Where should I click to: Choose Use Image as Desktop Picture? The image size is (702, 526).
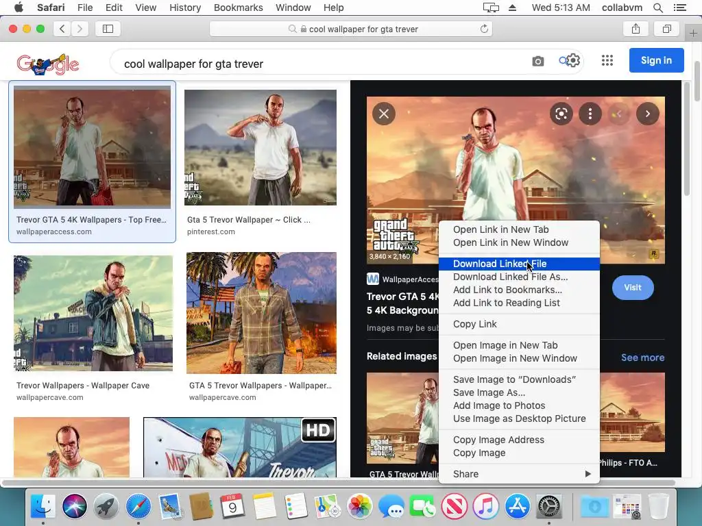point(519,418)
